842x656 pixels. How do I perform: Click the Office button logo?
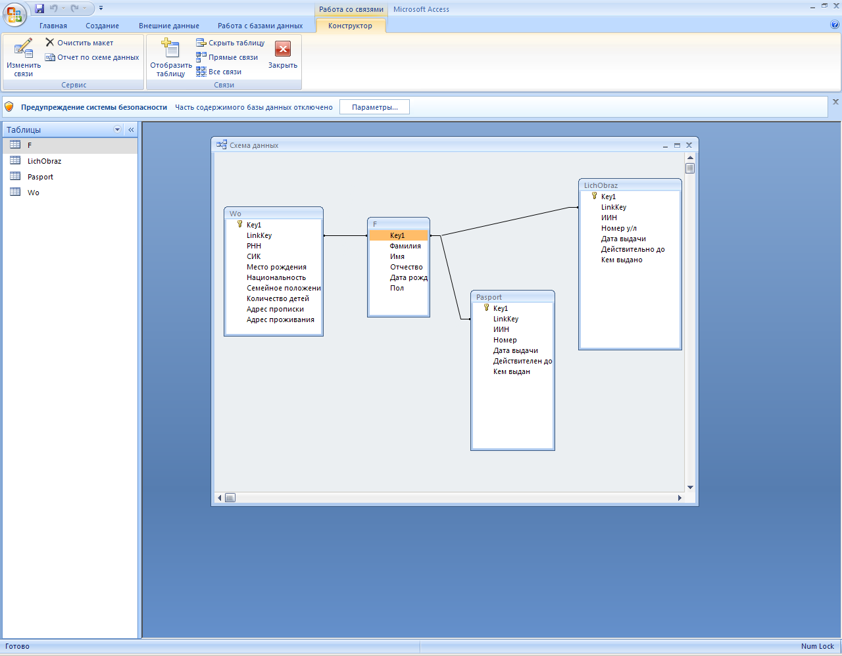14,14
